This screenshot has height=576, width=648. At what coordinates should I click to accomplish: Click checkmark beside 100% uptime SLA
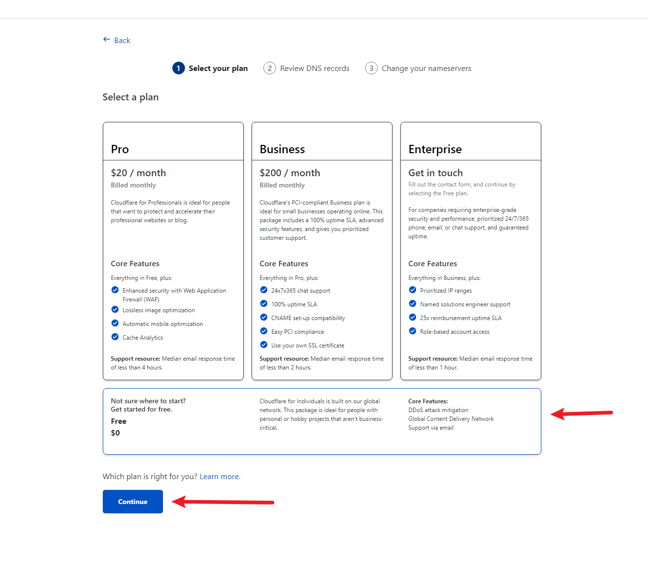[x=264, y=303]
